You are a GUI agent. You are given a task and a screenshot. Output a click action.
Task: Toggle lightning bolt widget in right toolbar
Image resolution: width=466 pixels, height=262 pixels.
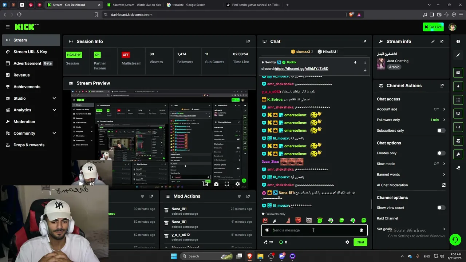coord(458,87)
